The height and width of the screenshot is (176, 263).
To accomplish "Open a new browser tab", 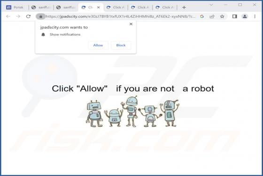I will click(184, 7).
